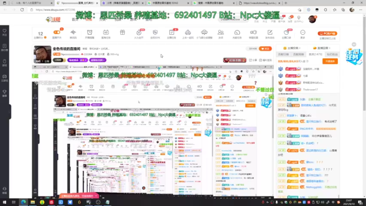Click the gift box toolbar icon
Image resolution: width=366 pixels, height=206 pixels.
tap(122, 32)
